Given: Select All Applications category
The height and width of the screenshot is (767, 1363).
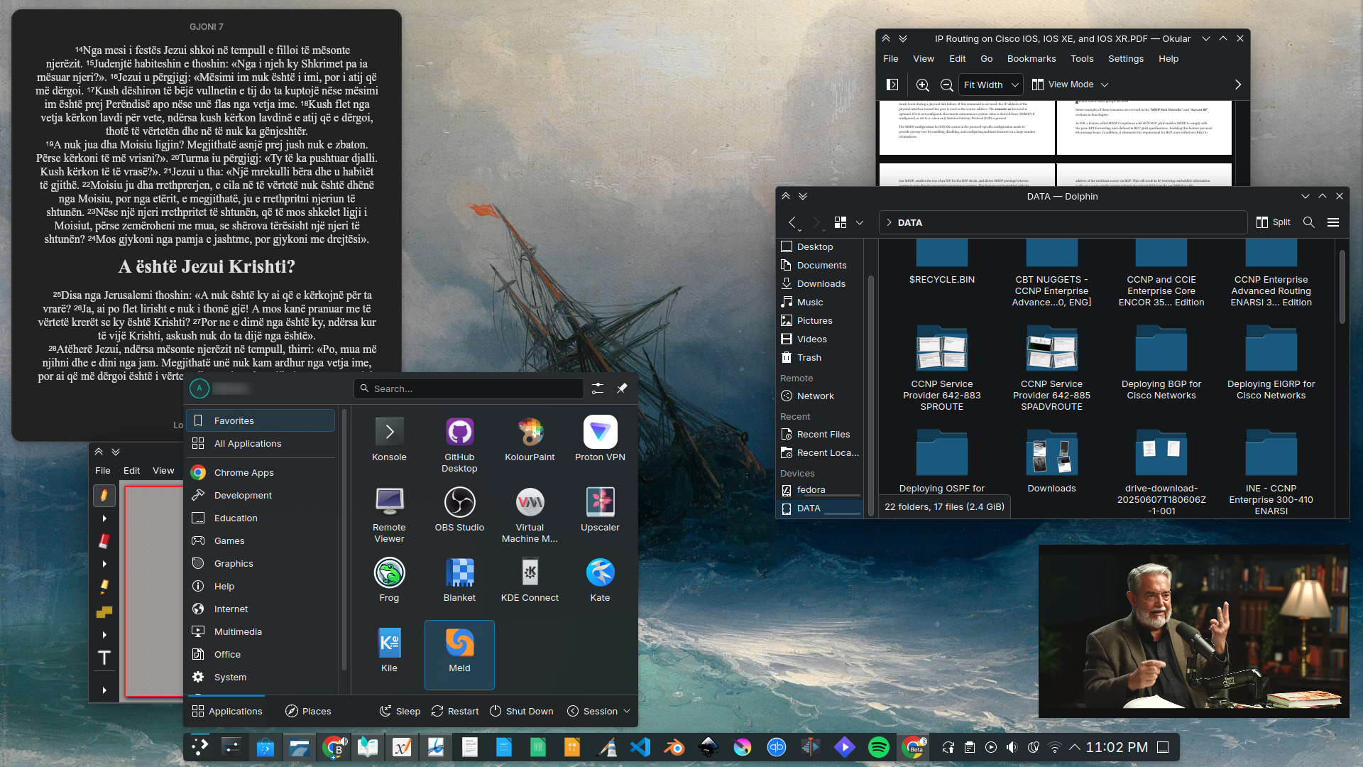Looking at the screenshot, I should point(261,444).
